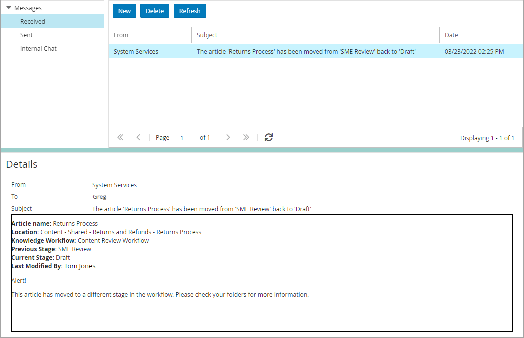Screen dimensions: 524x338
Task: Advance to the next page arrow
Action: [228, 137]
